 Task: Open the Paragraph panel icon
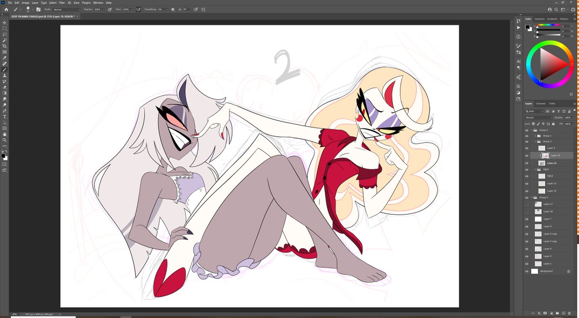519,68
